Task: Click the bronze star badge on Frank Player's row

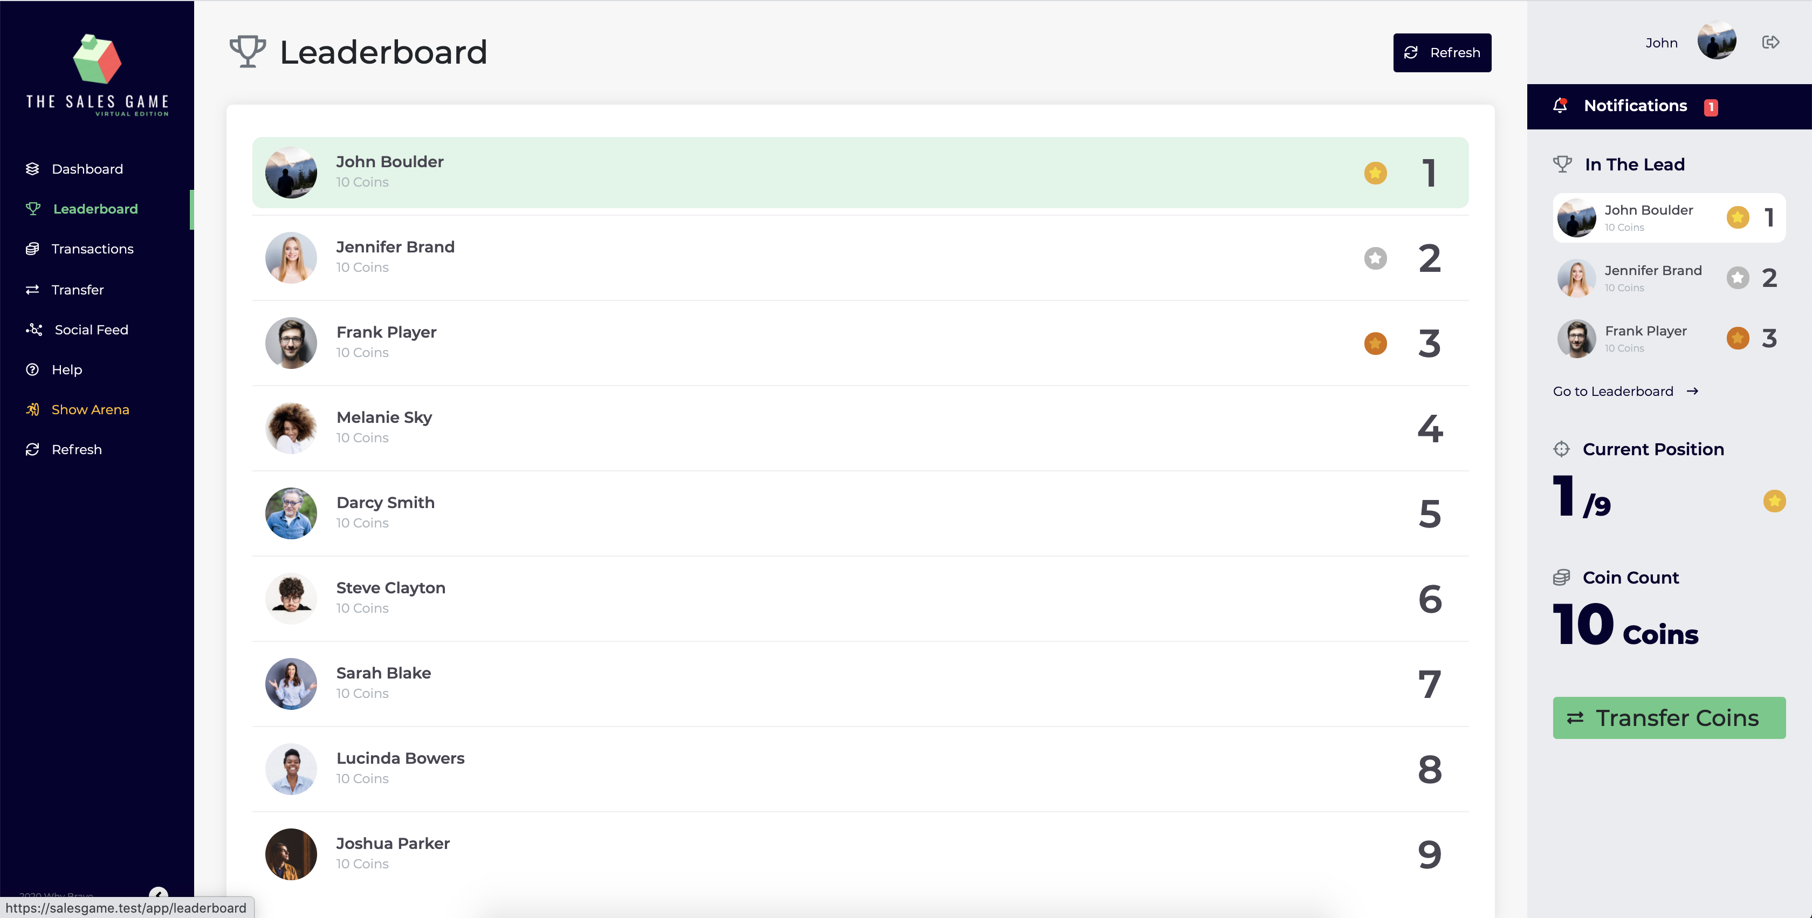Action: (x=1375, y=343)
